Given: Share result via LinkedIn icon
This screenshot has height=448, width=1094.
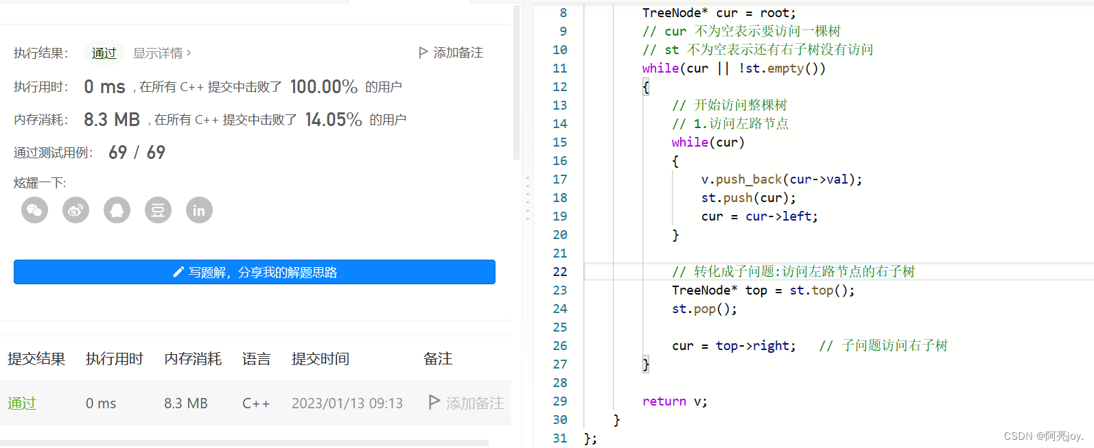Looking at the screenshot, I should pyautogui.click(x=199, y=210).
